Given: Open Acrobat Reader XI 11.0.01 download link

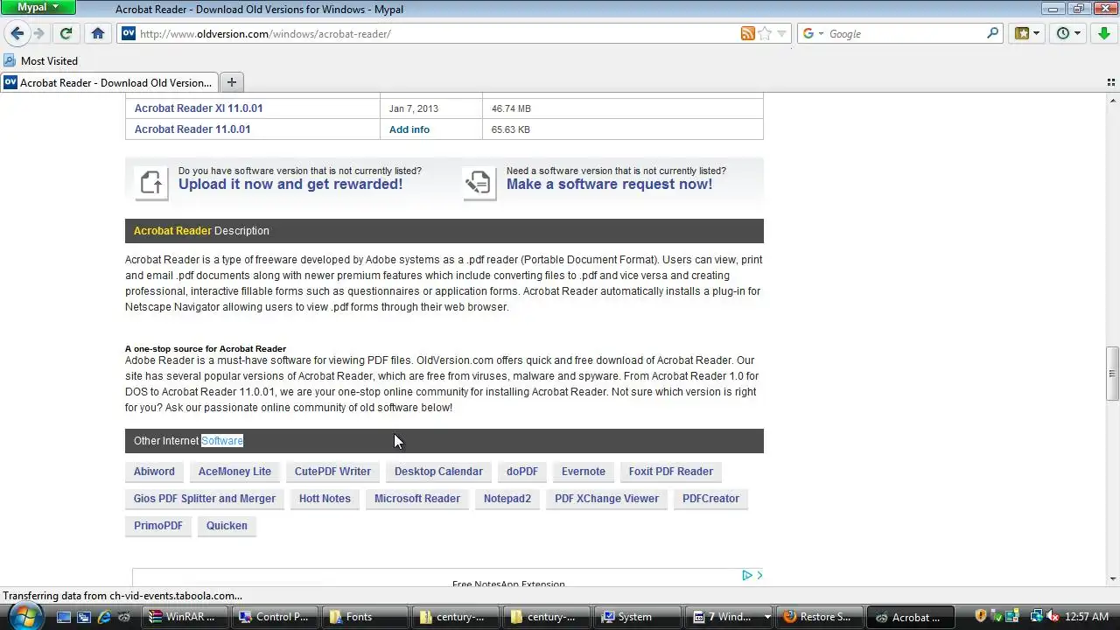Looking at the screenshot, I should (199, 108).
